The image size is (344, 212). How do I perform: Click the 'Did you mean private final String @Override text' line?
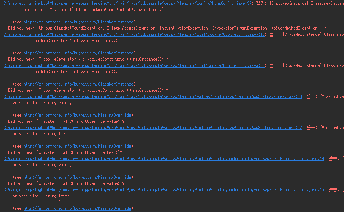click(65, 152)
